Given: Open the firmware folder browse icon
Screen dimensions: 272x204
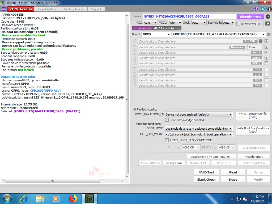Looking at the screenshot, I should point(269,34).
